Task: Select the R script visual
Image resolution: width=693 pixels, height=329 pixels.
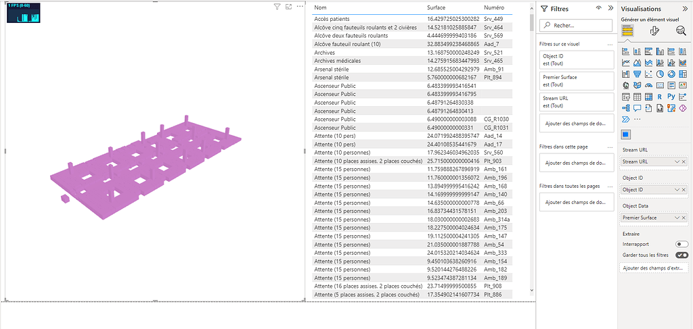Action: click(x=660, y=97)
